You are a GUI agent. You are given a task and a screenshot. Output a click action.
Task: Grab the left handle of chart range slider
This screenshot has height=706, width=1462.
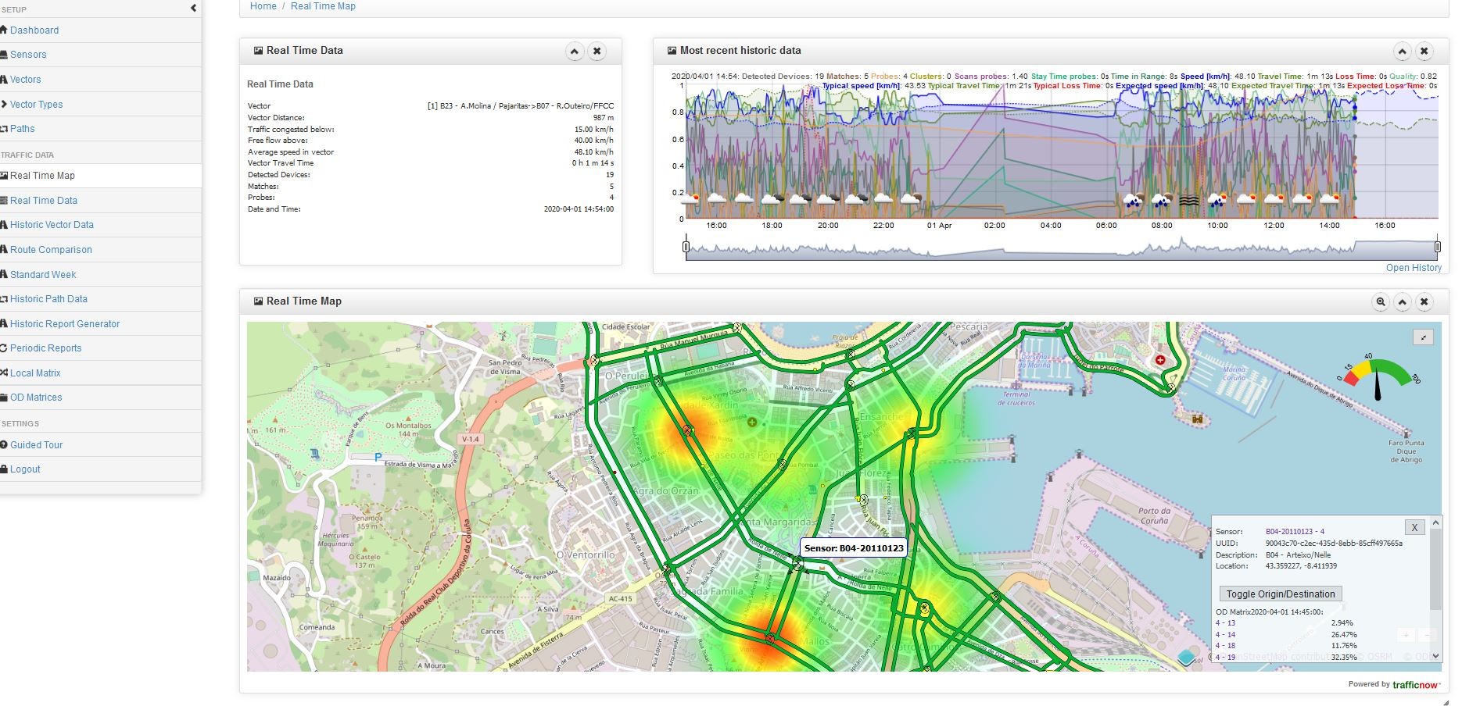pyautogui.click(x=686, y=248)
